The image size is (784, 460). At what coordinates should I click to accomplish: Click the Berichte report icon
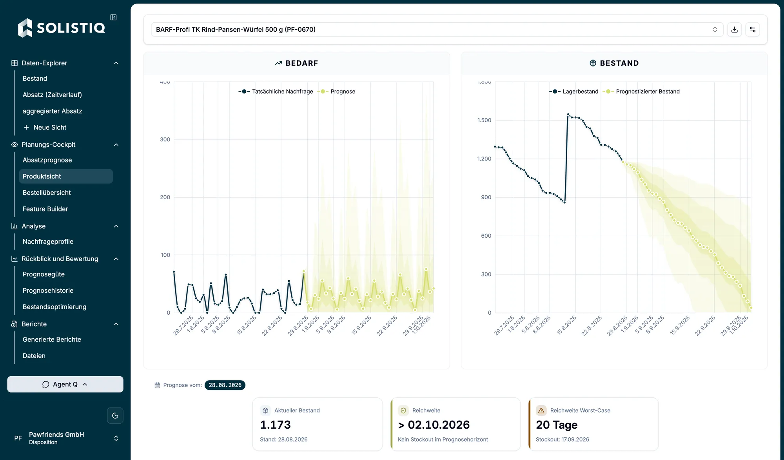tap(15, 324)
